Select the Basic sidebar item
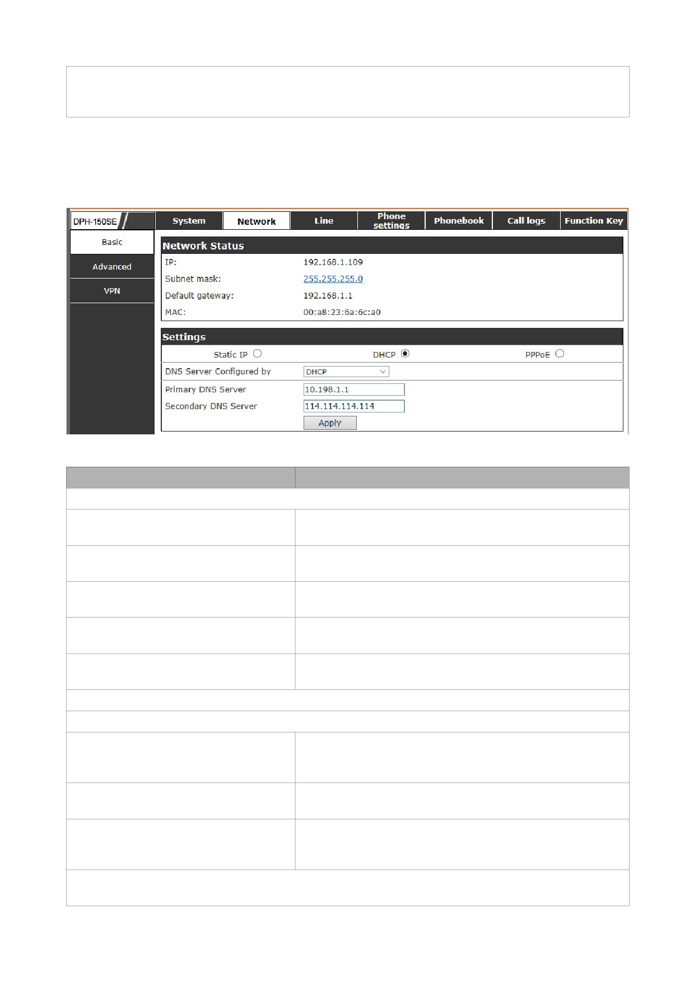The width and height of the screenshot is (694, 983). 112,242
